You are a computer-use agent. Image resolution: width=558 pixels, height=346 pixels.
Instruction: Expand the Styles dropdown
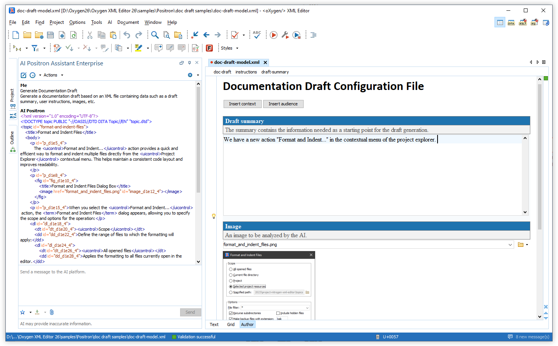(x=230, y=48)
